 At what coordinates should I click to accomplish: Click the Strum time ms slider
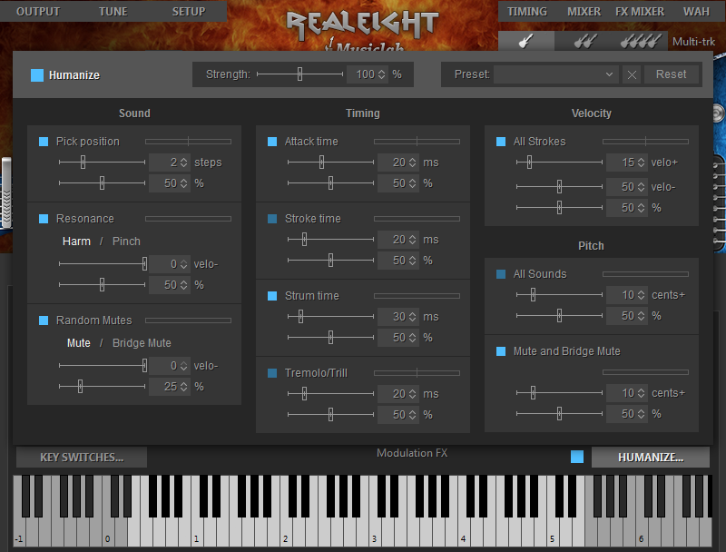tap(330, 316)
